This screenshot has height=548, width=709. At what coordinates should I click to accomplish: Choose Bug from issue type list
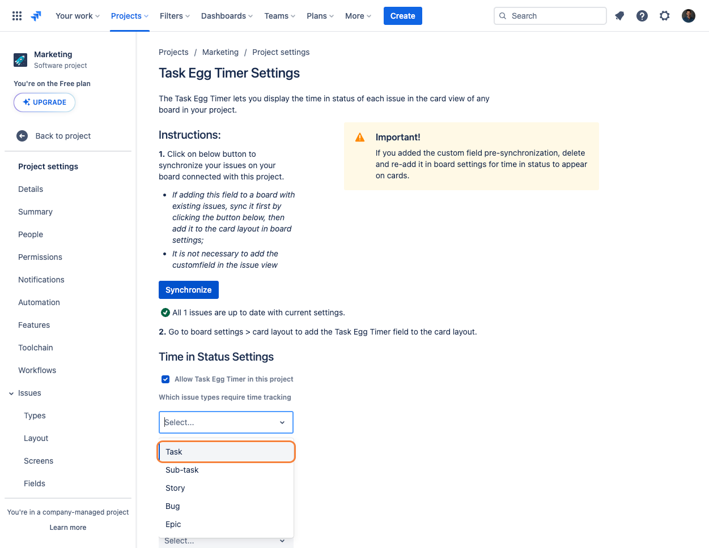pyautogui.click(x=226, y=506)
